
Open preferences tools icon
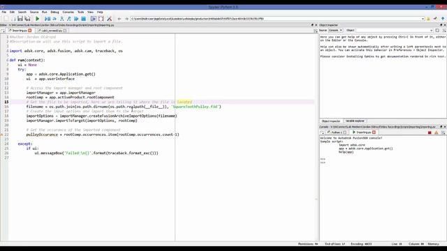coord(109,19)
